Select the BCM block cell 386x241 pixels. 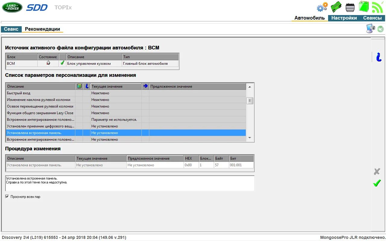click(22, 63)
